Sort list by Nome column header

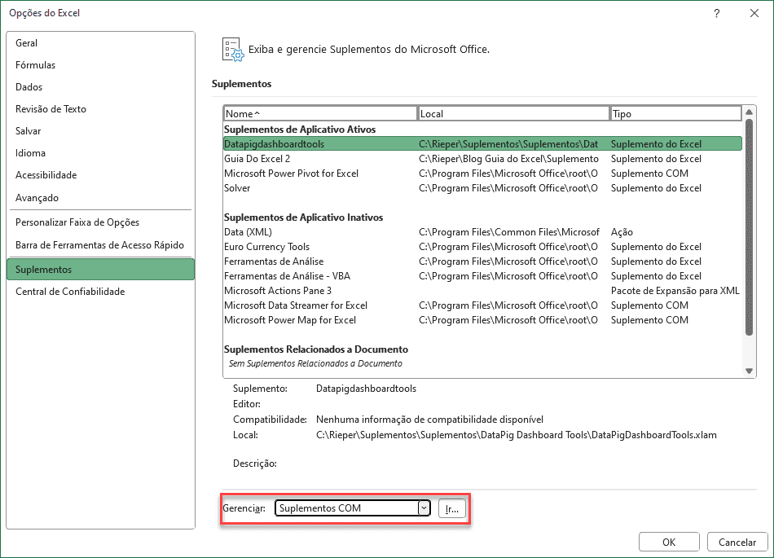(320, 113)
